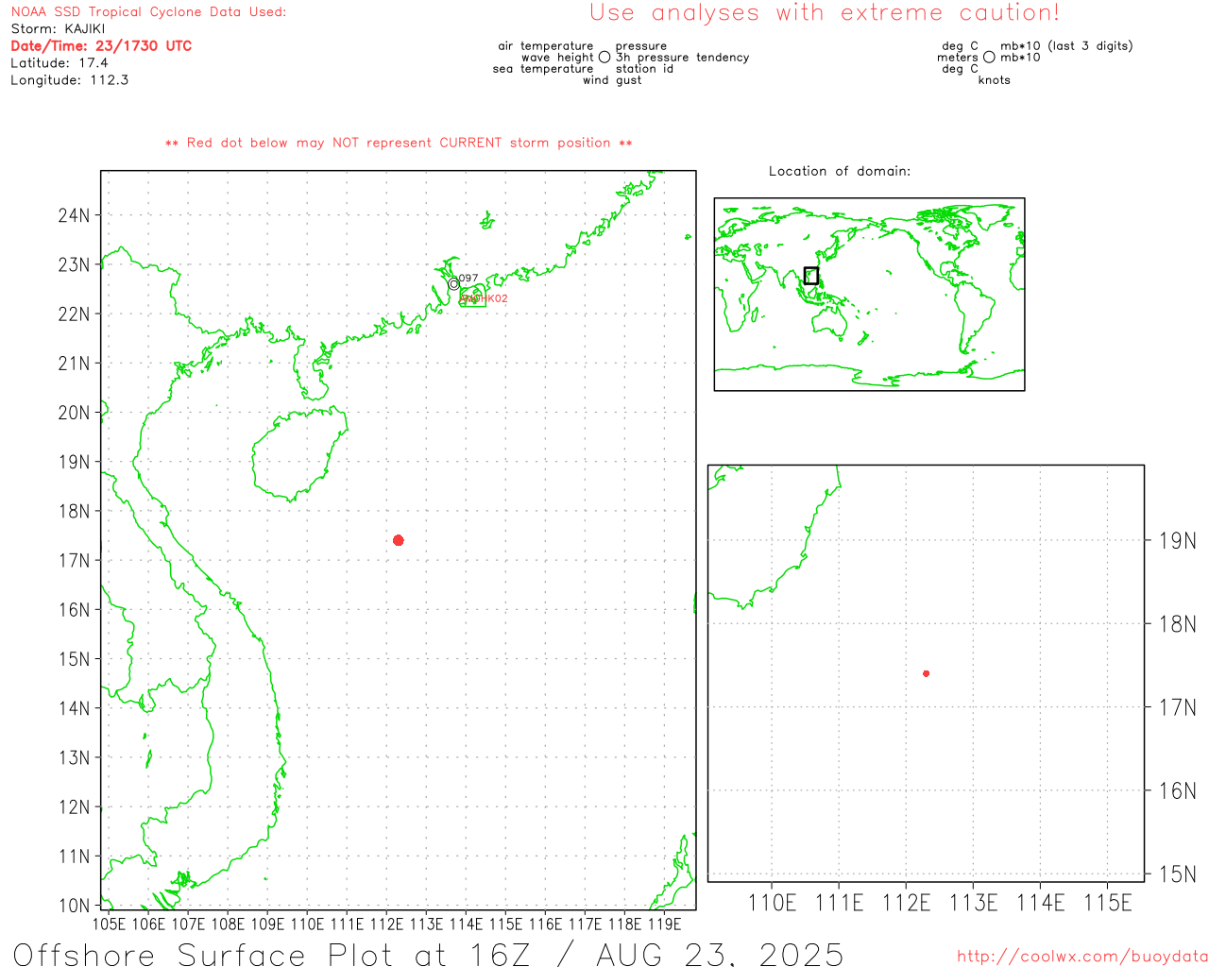Viewport: 1209px width, 967px height.
Task: Click the 'Latitude: 17.4' text
Action: click(x=60, y=63)
